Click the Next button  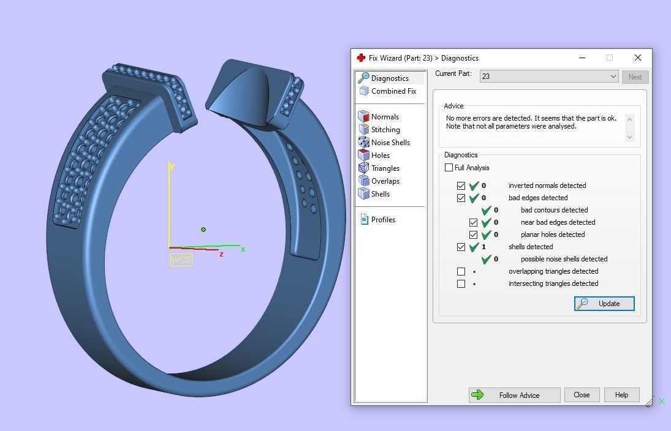click(635, 77)
